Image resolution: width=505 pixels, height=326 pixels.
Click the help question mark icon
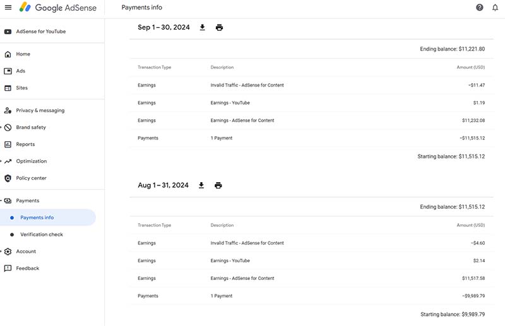[x=479, y=8]
